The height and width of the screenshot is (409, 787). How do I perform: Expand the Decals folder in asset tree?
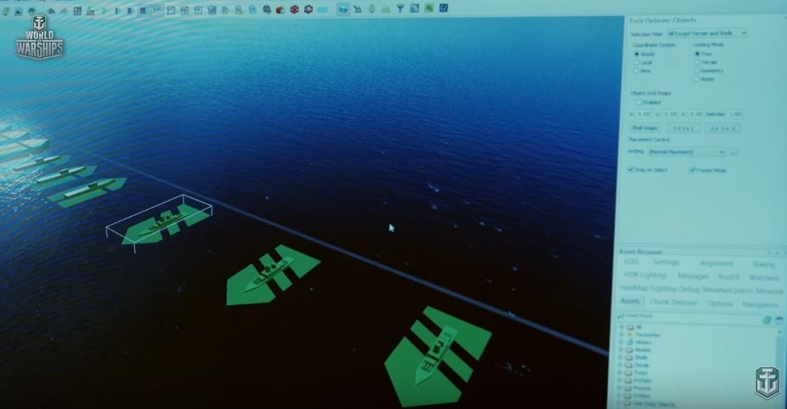click(x=622, y=365)
